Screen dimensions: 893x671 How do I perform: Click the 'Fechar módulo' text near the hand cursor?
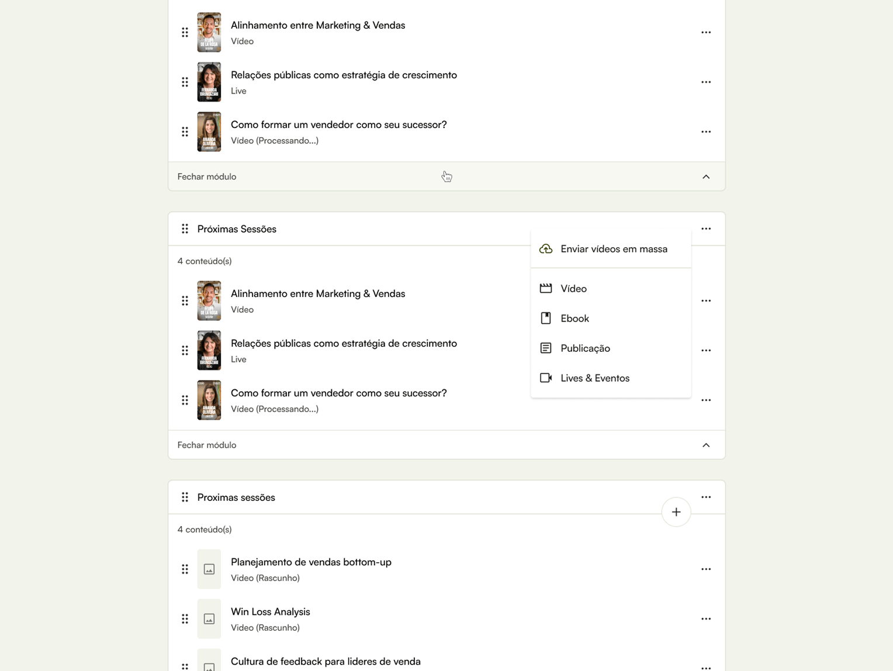207,177
